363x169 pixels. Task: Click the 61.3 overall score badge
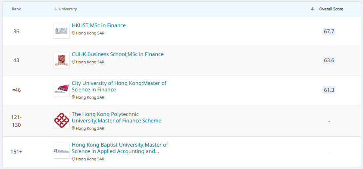click(329, 90)
